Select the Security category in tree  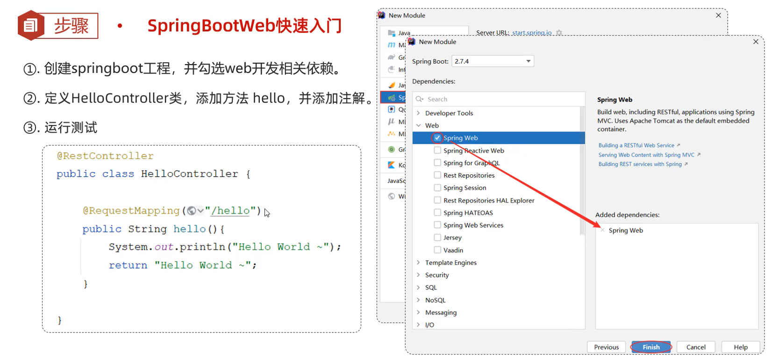coord(437,275)
